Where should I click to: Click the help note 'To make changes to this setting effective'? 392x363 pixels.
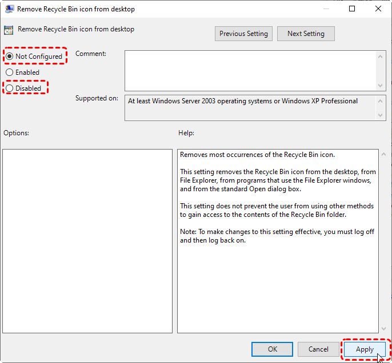tap(277, 236)
